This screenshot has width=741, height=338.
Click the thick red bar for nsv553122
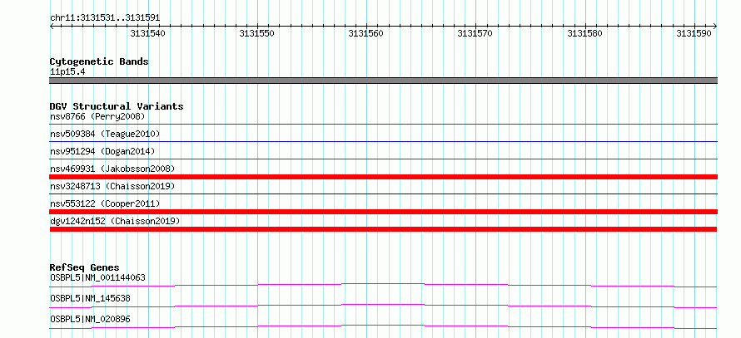[x=384, y=212]
